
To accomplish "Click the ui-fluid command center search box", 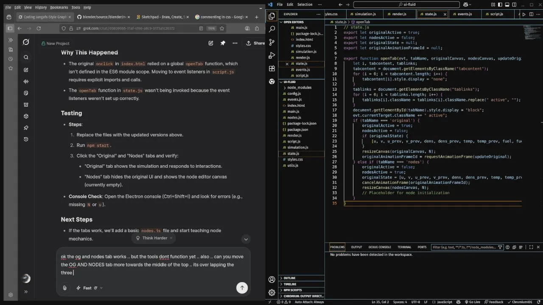I will click(406, 5).
